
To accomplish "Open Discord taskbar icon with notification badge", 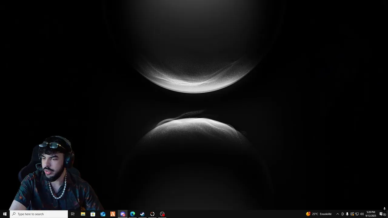I will [123, 214].
